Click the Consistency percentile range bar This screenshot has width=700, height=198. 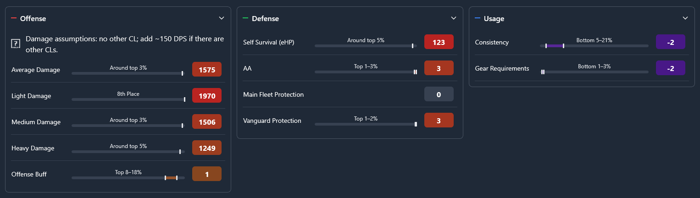594,46
